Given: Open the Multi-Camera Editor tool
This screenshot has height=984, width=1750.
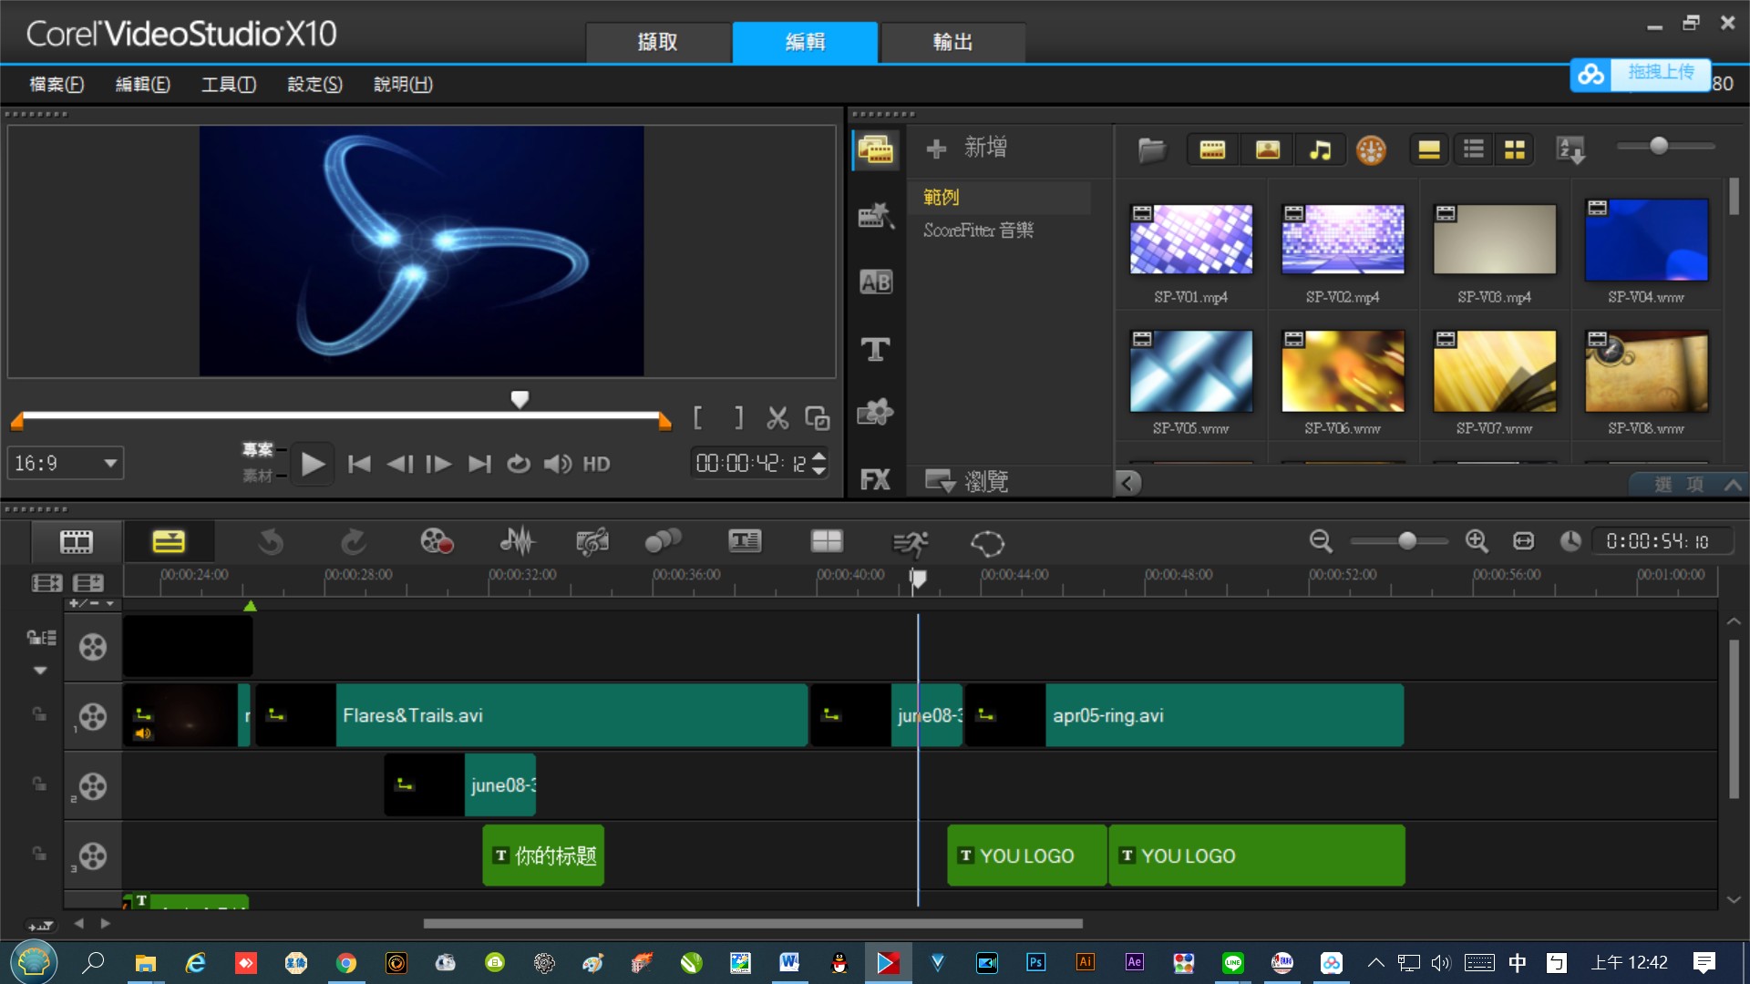Looking at the screenshot, I should (x=827, y=542).
